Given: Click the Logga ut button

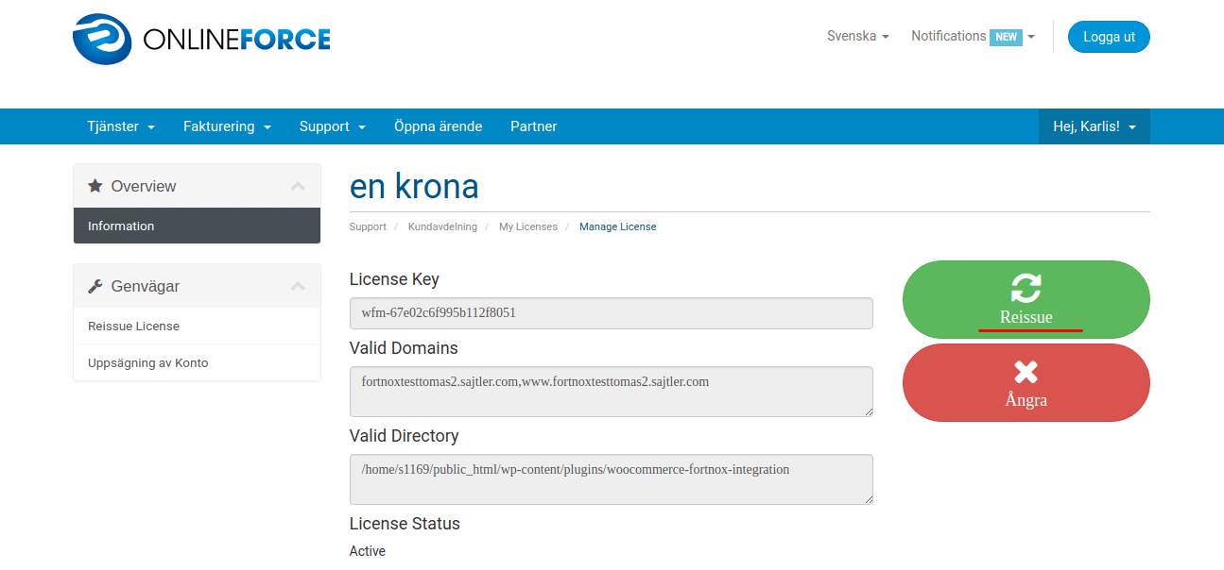Looking at the screenshot, I should click(x=1109, y=37).
